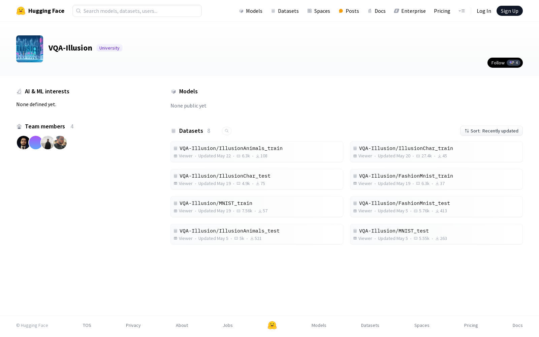Image resolution: width=539 pixels, height=337 pixels.
Task: Open the MNIST_train dataset
Action: (257, 207)
